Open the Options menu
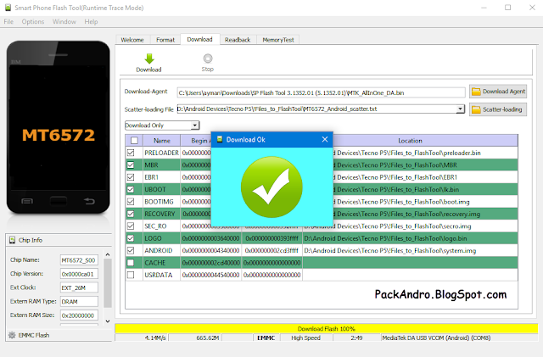Screen dimensions: 543x357 [33, 21]
